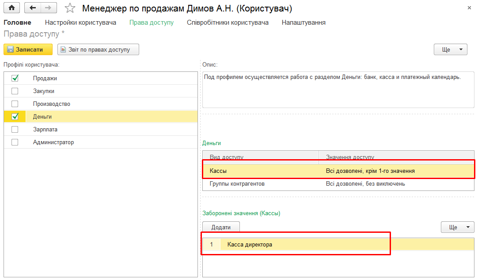Open Співробітники користувача tab
Viewport: 478px width, 280px height.
228,22
